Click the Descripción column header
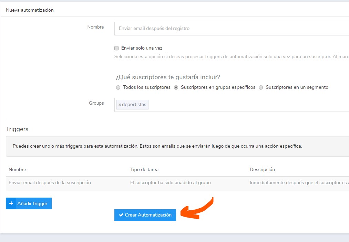Image resolution: width=349 pixels, height=242 pixels. click(x=262, y=169)
